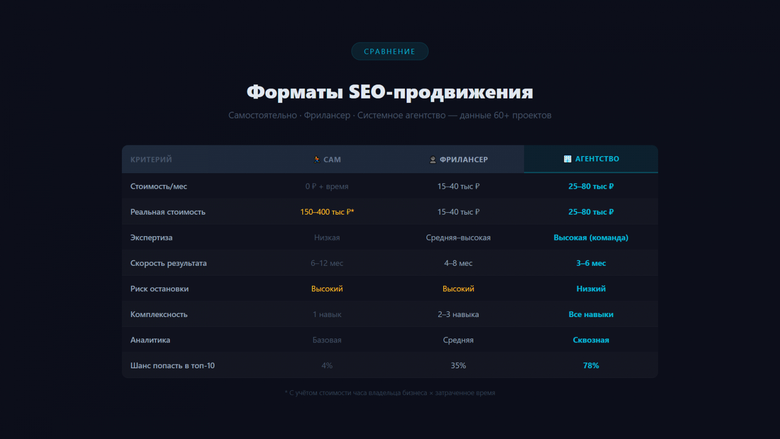Click the agency's 78% top-10 chance
The width and height of the screenshot is (780, 439).
click(x=591, y=366)
